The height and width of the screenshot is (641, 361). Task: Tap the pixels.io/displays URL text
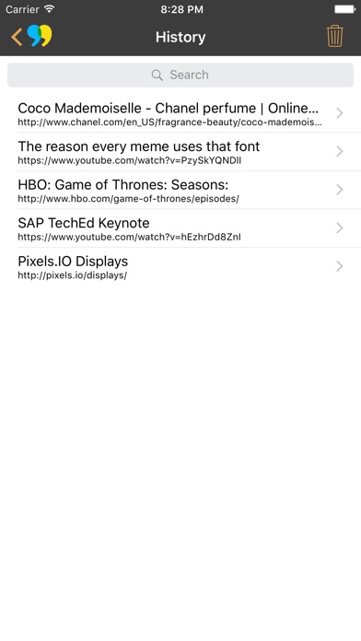pyautogui.click(x=73, y=275)
